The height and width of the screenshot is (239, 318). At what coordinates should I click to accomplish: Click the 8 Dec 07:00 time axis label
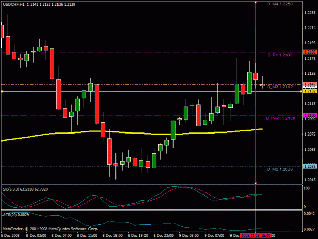tap(62, 236)
